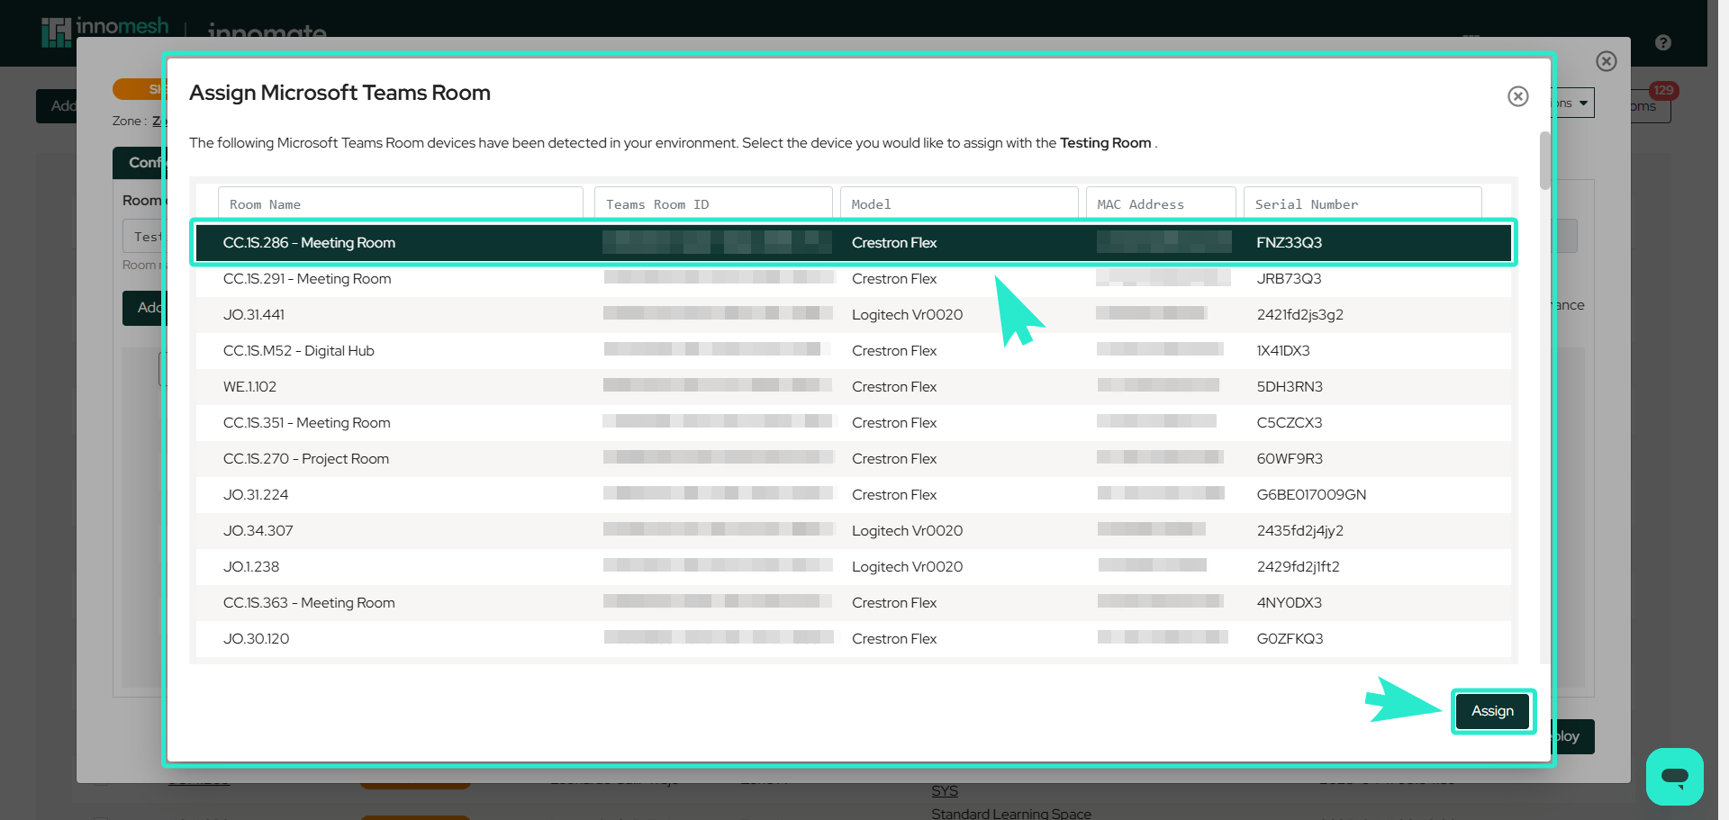Viewport: 1729px width, 820px height.
Task: Click Logitech Vr0020 model in JO.31.441 row
Action: click(907, 315)
